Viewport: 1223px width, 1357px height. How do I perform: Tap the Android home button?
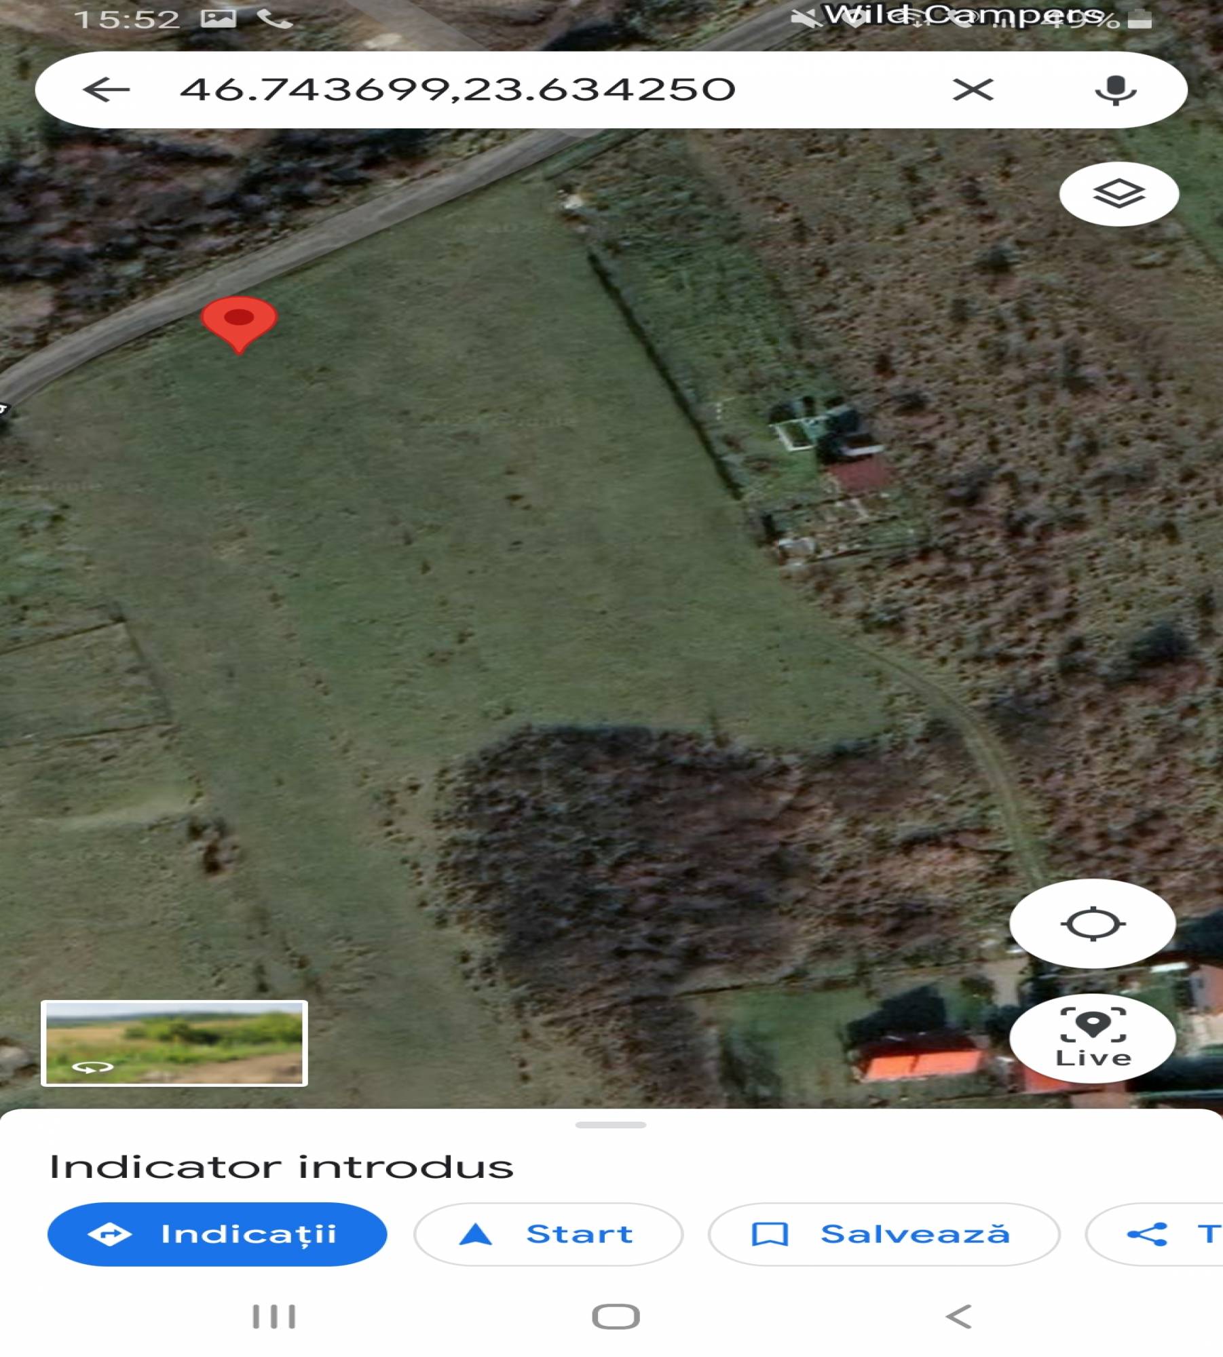[616, 1317]
